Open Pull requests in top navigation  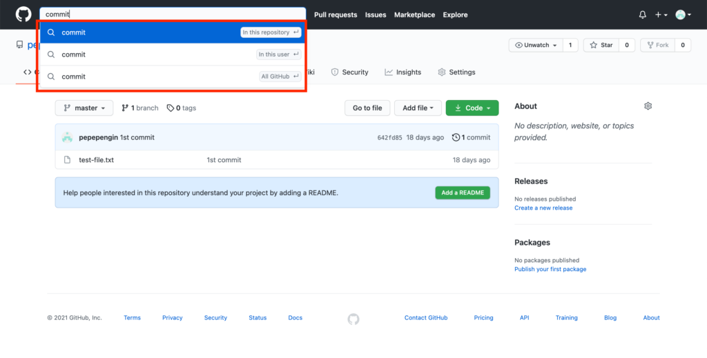pyautogui.click(x=336, y=15)
